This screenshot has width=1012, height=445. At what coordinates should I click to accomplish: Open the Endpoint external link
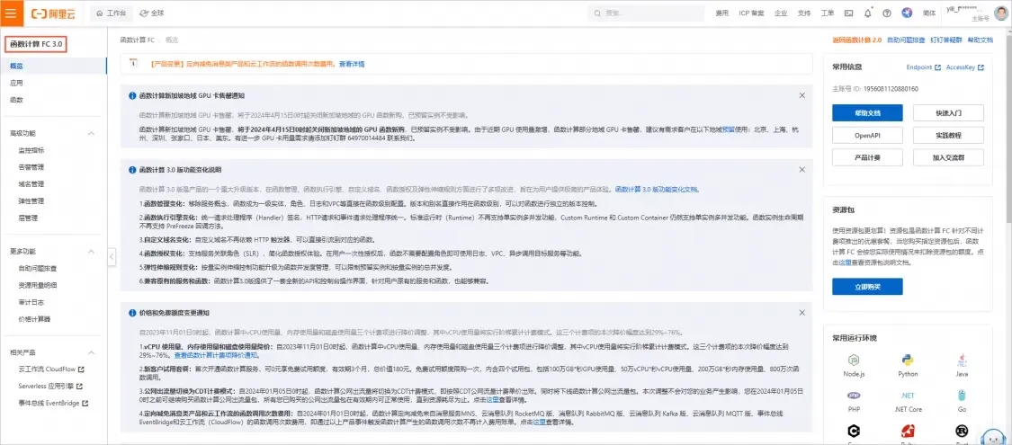point(924,67)
